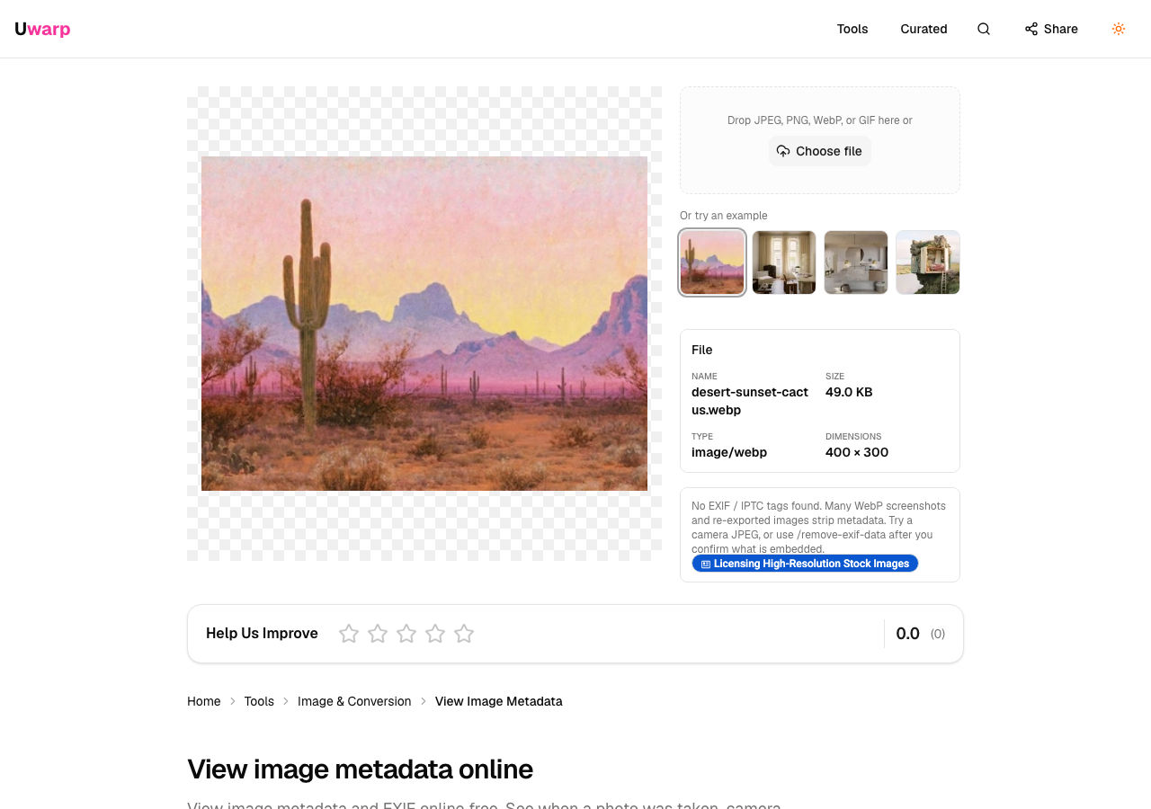Go to Home breadcrumb
This screenshot has height=809, width=1151.
pyautogui.click(x=204, y=701)
